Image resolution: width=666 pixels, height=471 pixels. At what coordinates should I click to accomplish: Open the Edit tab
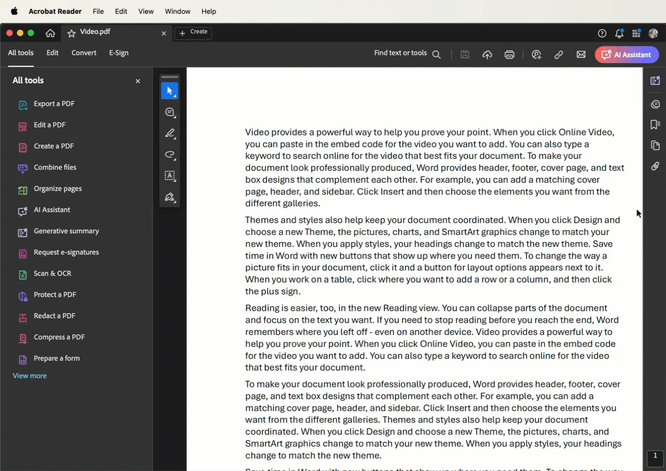pyautogui.click(x=52, y=53)
